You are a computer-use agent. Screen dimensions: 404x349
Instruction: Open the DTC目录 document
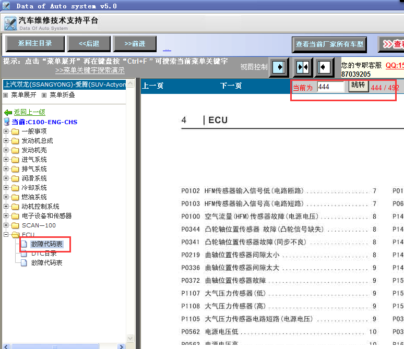pyautogui.click(x=44, y=254)
